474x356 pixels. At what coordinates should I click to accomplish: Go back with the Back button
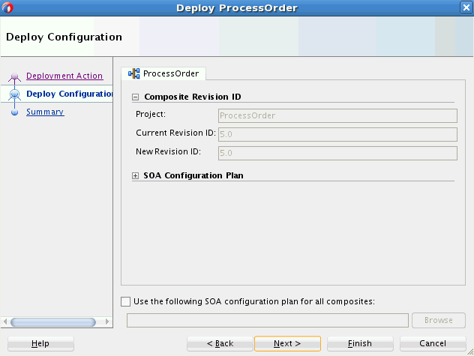220,343
